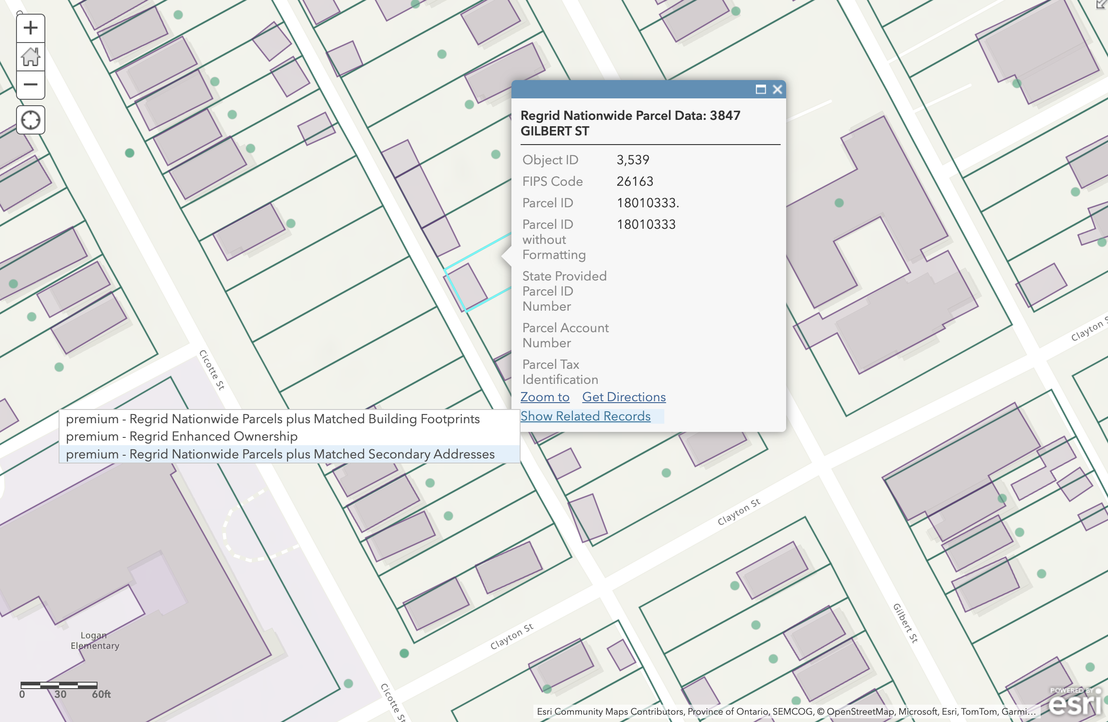The height and width of the screenshot is (722, 1108).
Task: Open the Zoom to link
Action: point(545,397)
